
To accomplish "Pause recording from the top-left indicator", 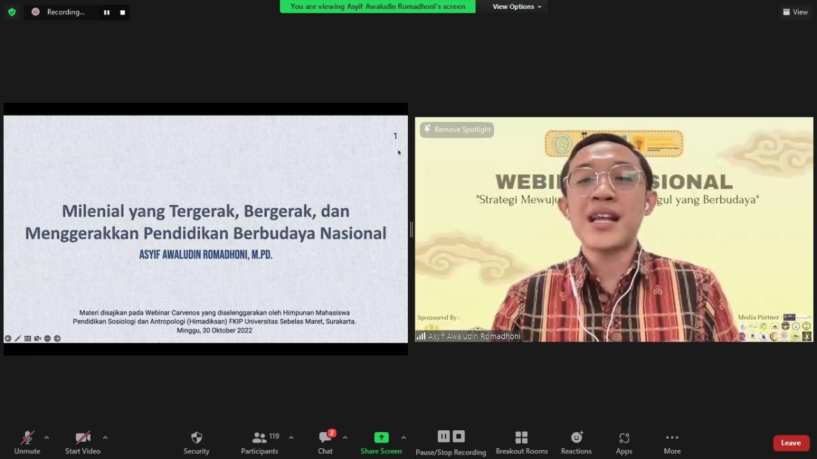I will [x=107, y=12].
